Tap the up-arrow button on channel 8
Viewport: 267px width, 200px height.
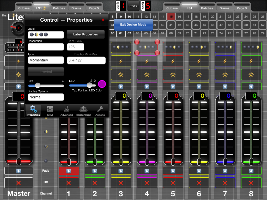point(251,86)
